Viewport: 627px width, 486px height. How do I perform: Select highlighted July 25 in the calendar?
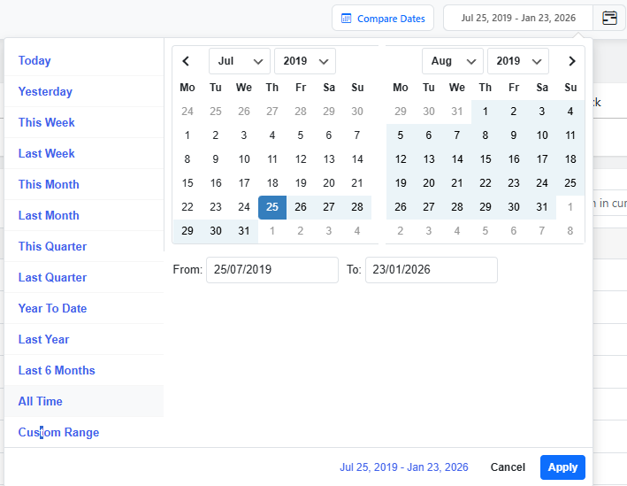coord(272,207)
